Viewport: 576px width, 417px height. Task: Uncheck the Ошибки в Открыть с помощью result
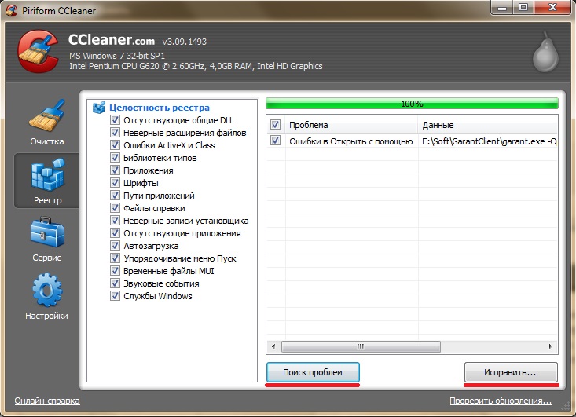point(276,141)
